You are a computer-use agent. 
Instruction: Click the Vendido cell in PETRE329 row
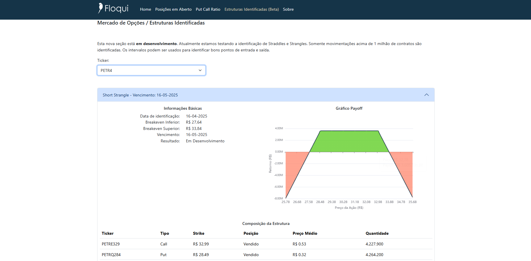251,244
